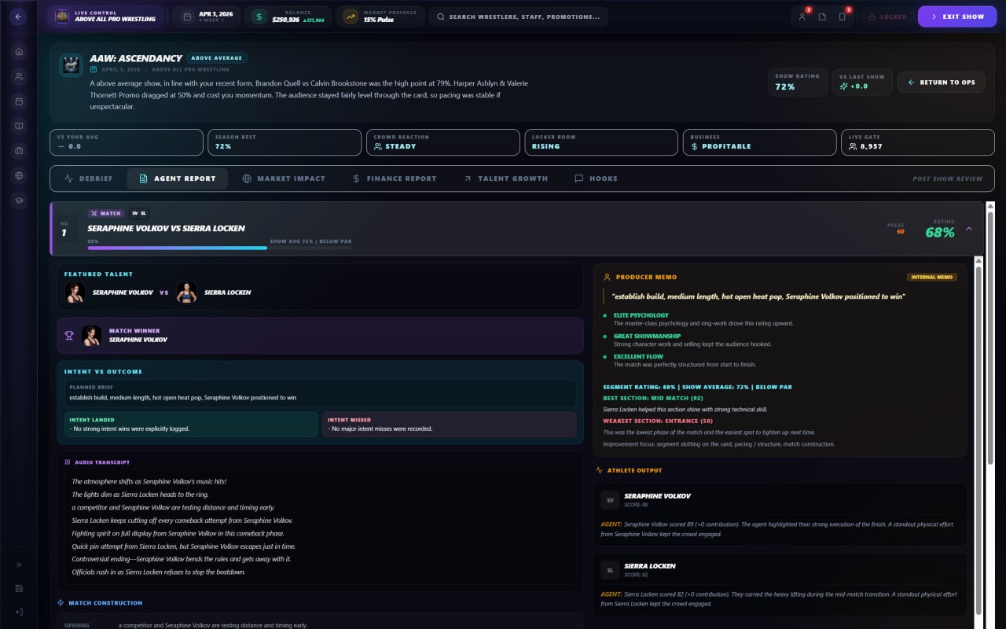Click the SL avatar beside Sierra Locken
The height and width of the screenshot is (629, 1006).
610,570
